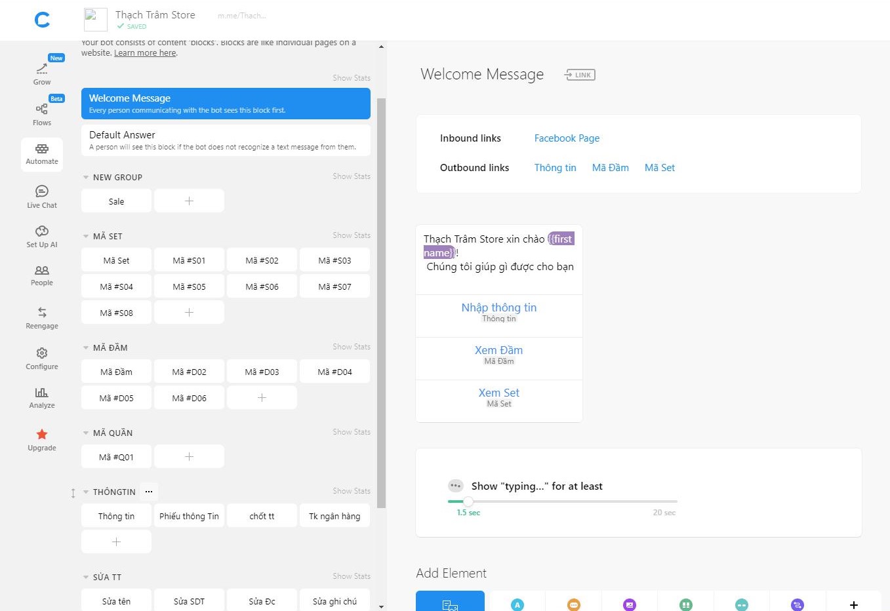Collapse the MÃ ĐẦM group
890x611 pixels.
pos(85,347)
